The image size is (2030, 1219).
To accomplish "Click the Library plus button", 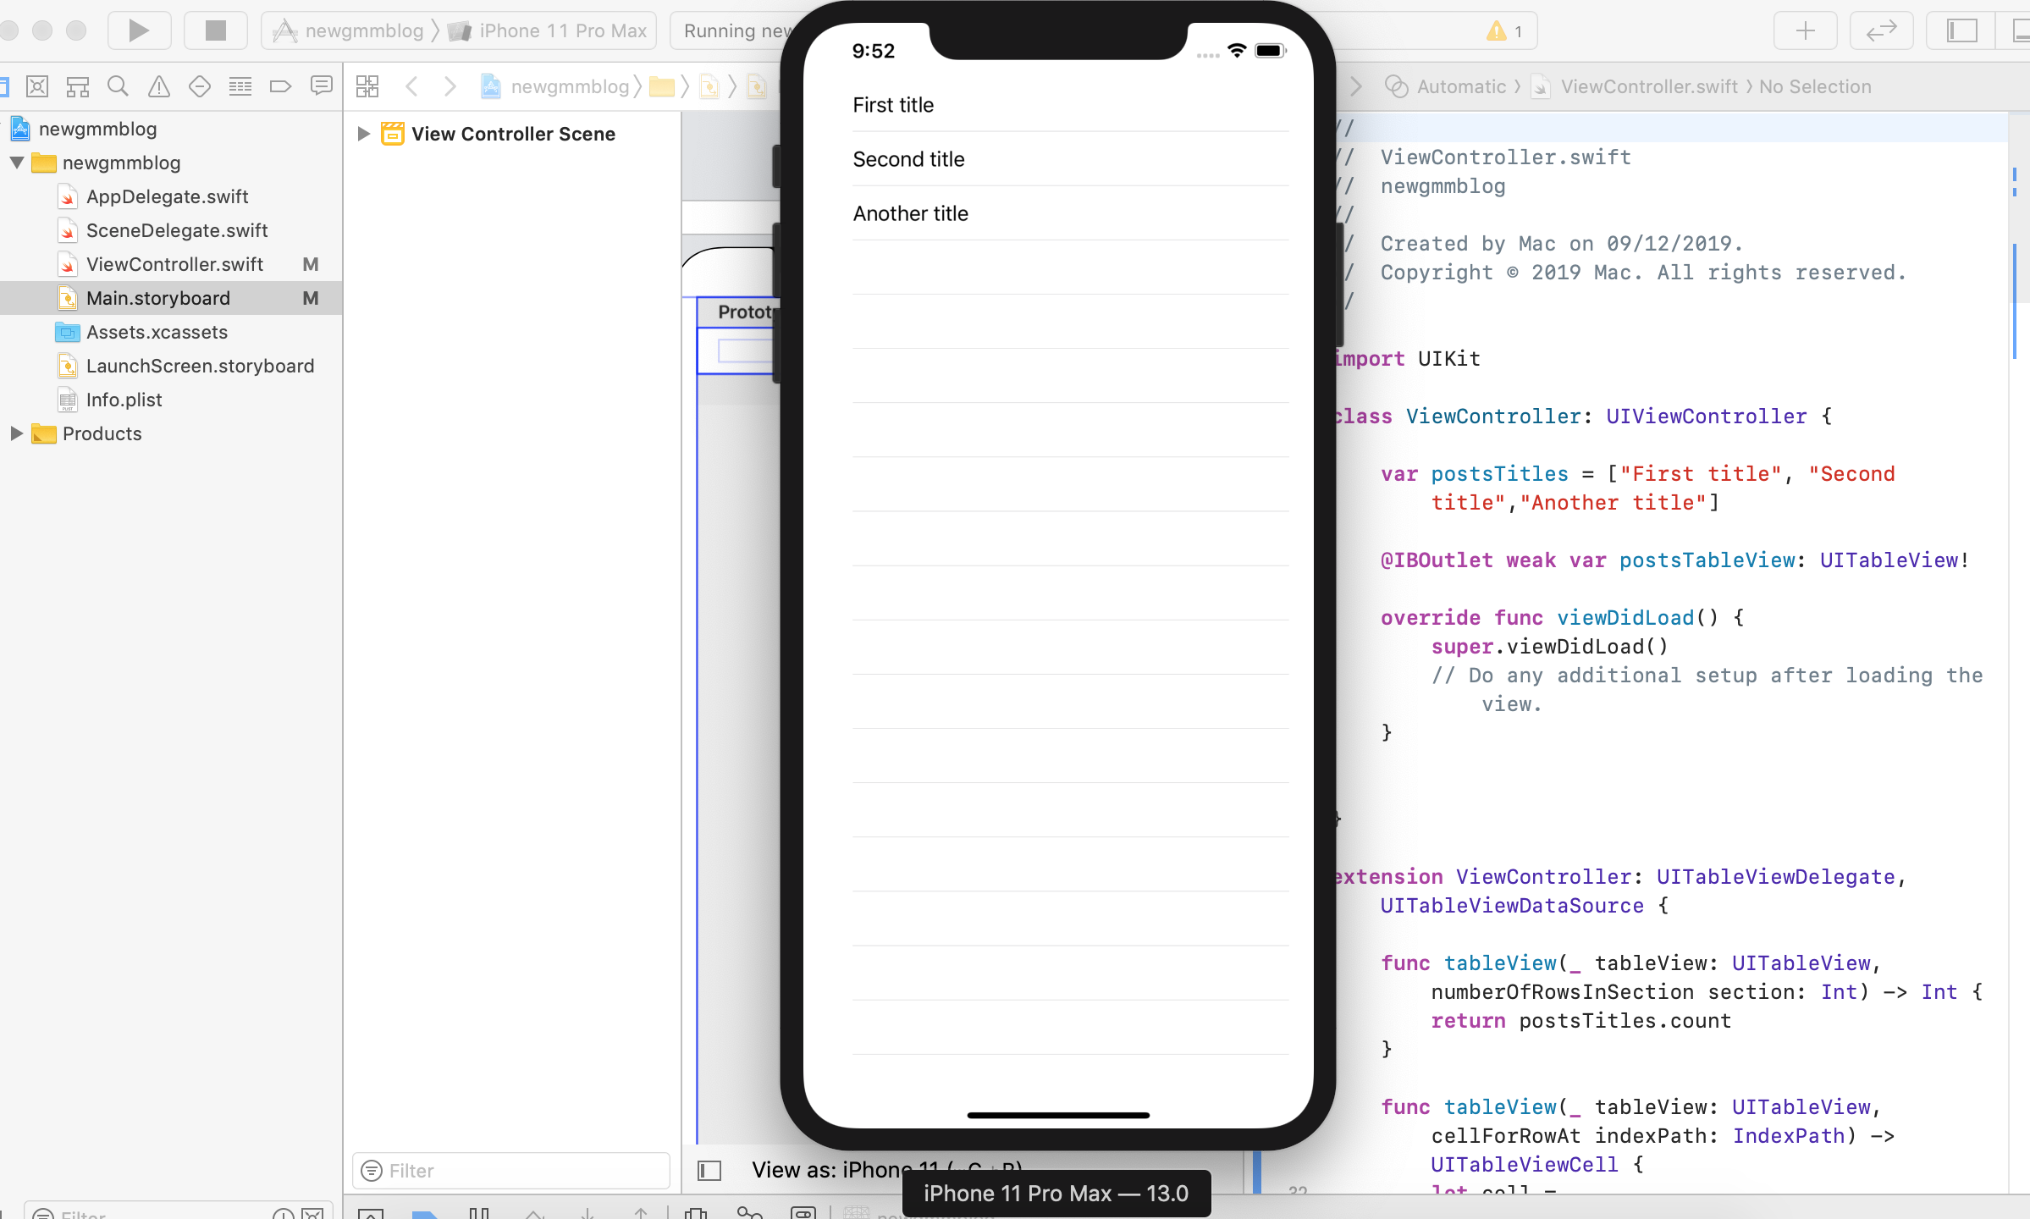I will (x=1805, y=31).
